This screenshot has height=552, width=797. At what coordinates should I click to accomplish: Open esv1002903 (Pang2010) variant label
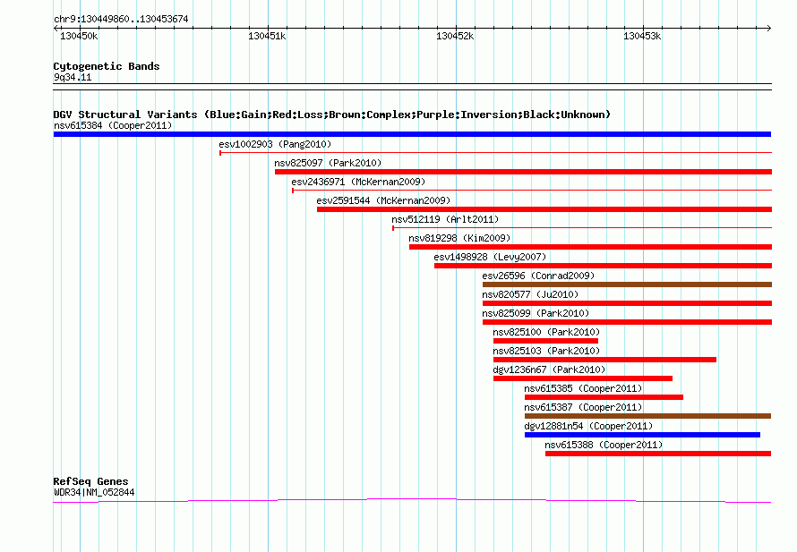[275, 144]
